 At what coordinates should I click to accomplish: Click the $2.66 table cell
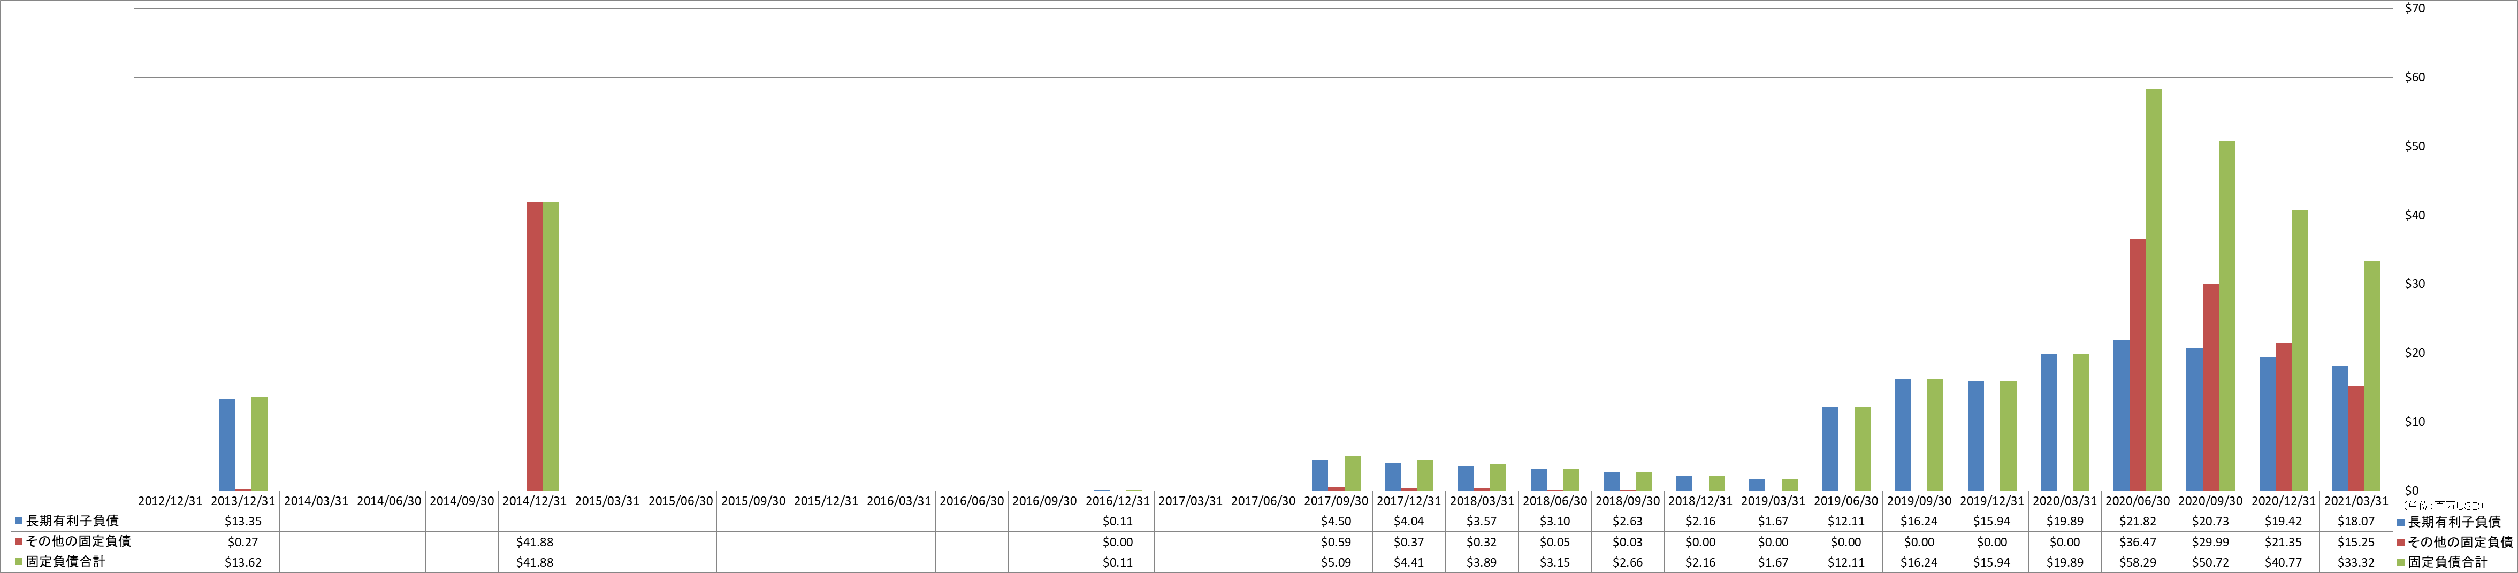tap(1628, 562)
